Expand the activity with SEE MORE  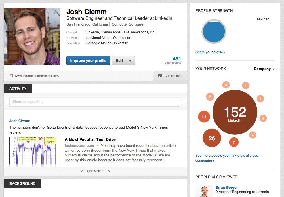click(95, 171)
